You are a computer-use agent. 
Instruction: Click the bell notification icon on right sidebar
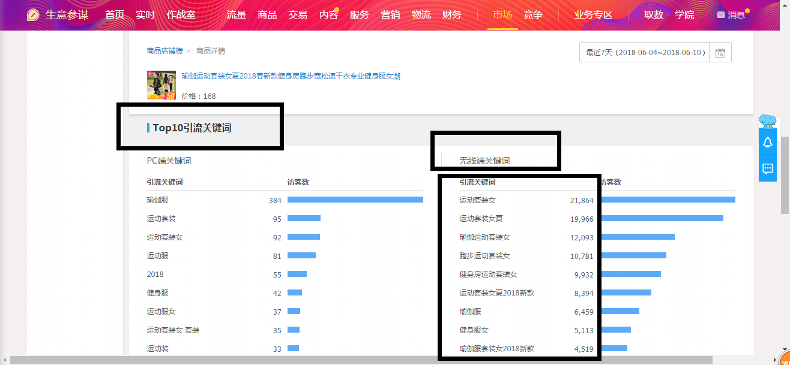767,143
